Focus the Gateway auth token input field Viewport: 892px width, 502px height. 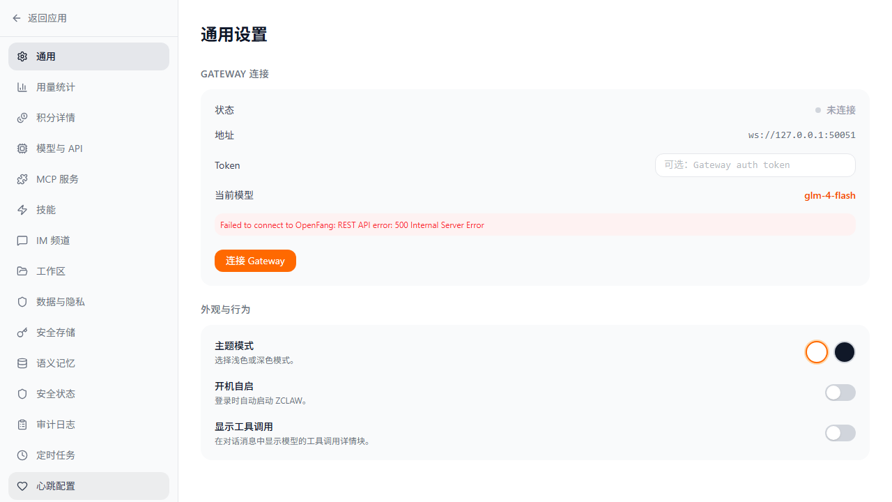point(755,165)
